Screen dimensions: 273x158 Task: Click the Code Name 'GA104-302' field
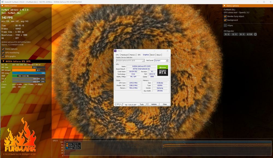click(133, 71)
